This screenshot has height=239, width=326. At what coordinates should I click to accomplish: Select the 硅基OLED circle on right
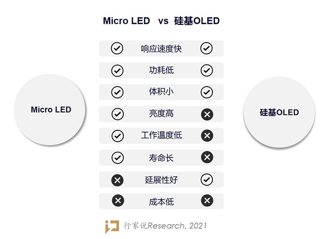[x=279, y=112]
